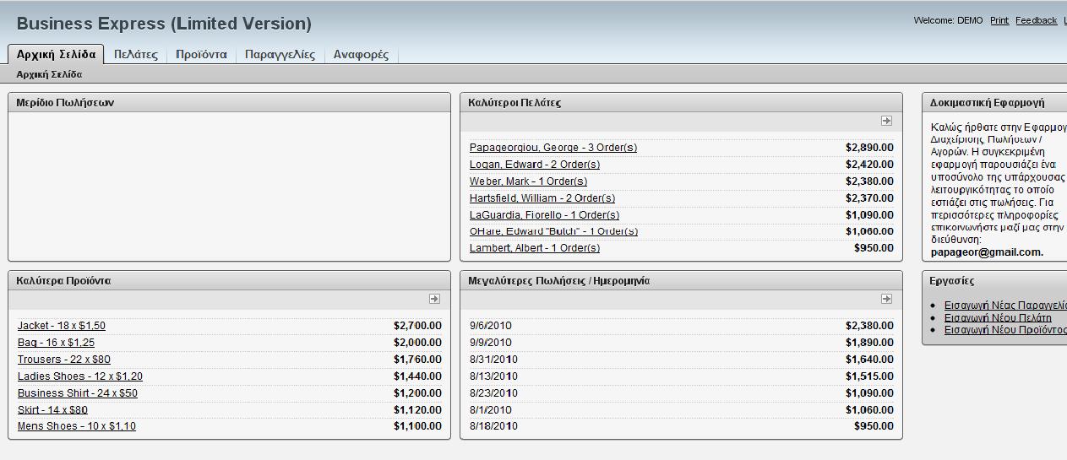Viewport: 1067px width, 460px height.
Task: Click arrow icon in Καλύτερα Προϊόντα panel
Action: click(x=434, y=299)
